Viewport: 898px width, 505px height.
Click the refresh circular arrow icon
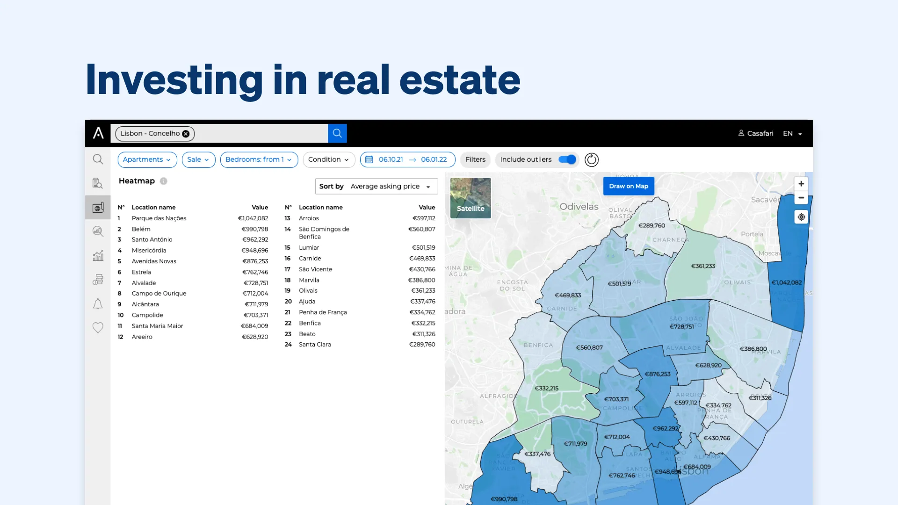click(x=592, y=159)
